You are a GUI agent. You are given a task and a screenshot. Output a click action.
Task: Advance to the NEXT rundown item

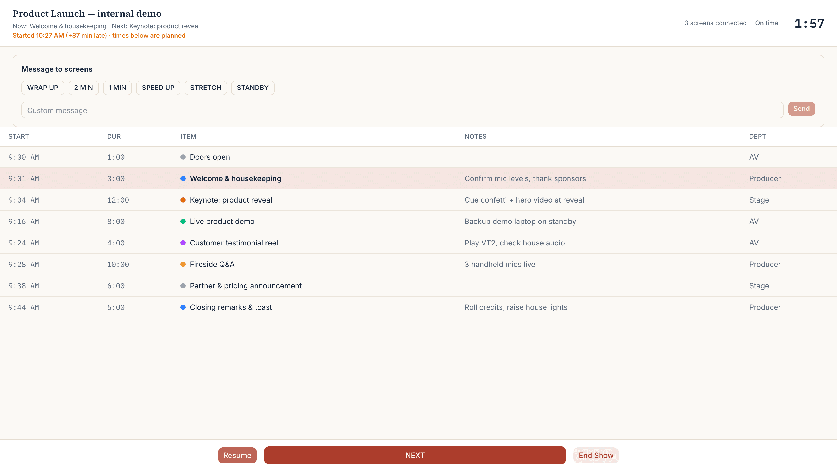[415, 455]
